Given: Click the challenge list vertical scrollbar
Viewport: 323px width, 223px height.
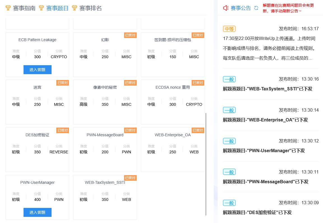Looking at the screenshot, I should coord(206,164).
